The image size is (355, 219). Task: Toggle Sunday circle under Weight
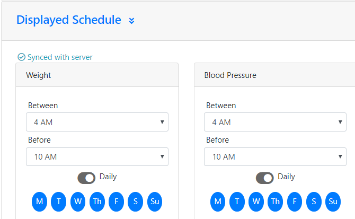pos(155,202)
